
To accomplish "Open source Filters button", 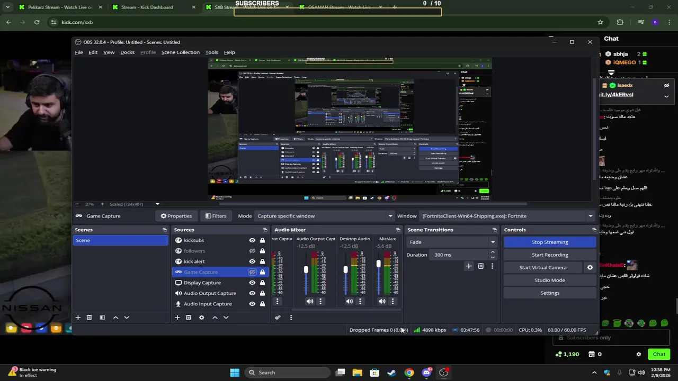I will [216, 216].
